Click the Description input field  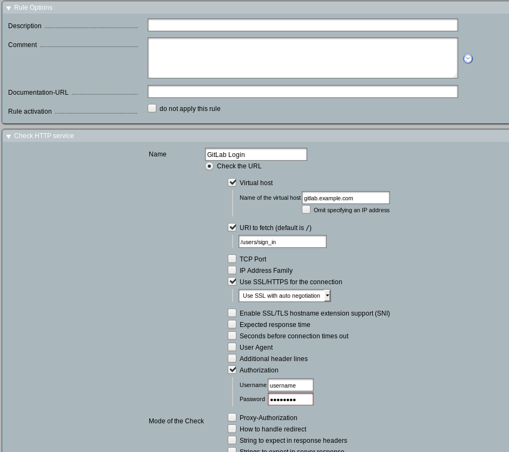pyautogui.click(x=302, y=25)
